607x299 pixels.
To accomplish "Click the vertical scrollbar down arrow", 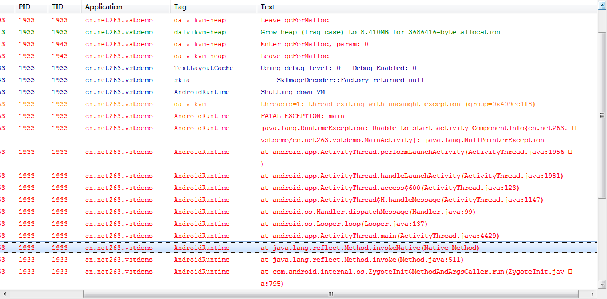I will [x=602, y=285].
